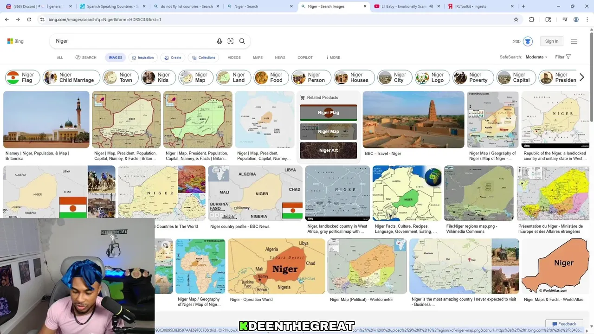Click the browser forward arrow
The width and height of the screenshot is (594, 334).
point(18,19)
